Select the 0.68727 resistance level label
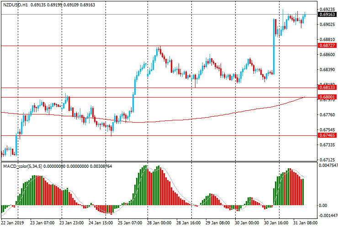This screenshot has height=228, width=338. [327, 46]
